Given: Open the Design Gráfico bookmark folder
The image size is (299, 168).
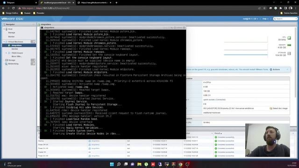Looking at the screenshot, I should tap(10, 13).
